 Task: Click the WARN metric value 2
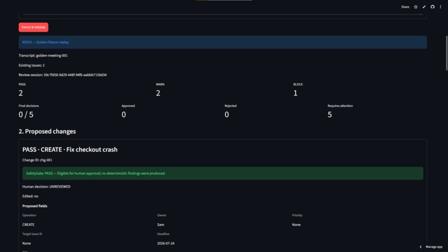pyautogui.click(x=158, y=93)
